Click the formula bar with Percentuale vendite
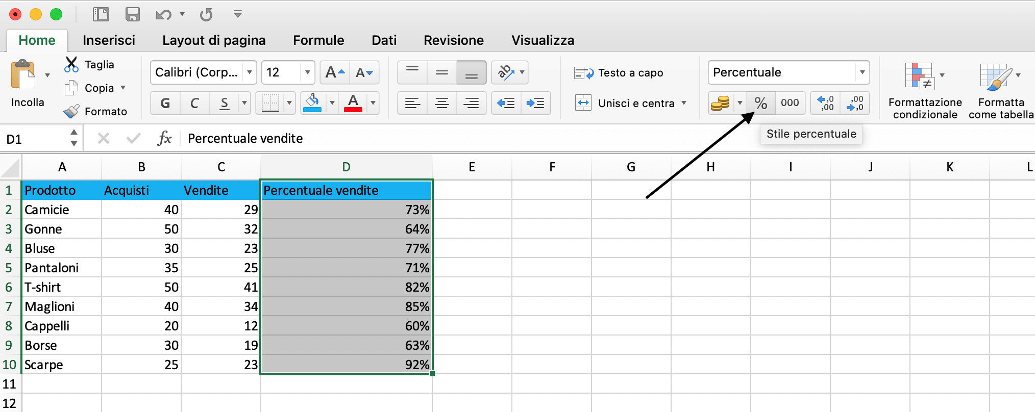This screenshot has height=412, width=1035. [607, 138]
